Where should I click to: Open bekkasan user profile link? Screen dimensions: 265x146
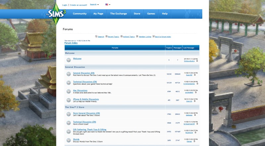189,115
